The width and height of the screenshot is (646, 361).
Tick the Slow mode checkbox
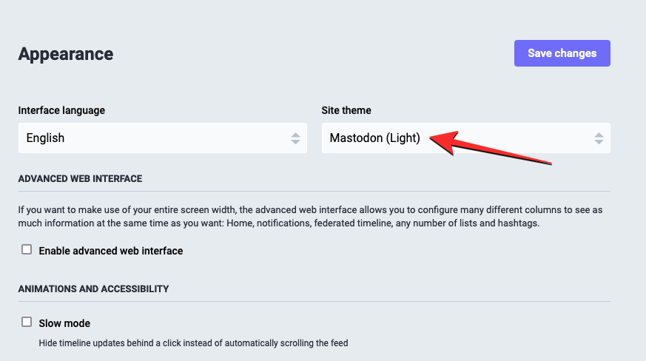pos(27,323)
